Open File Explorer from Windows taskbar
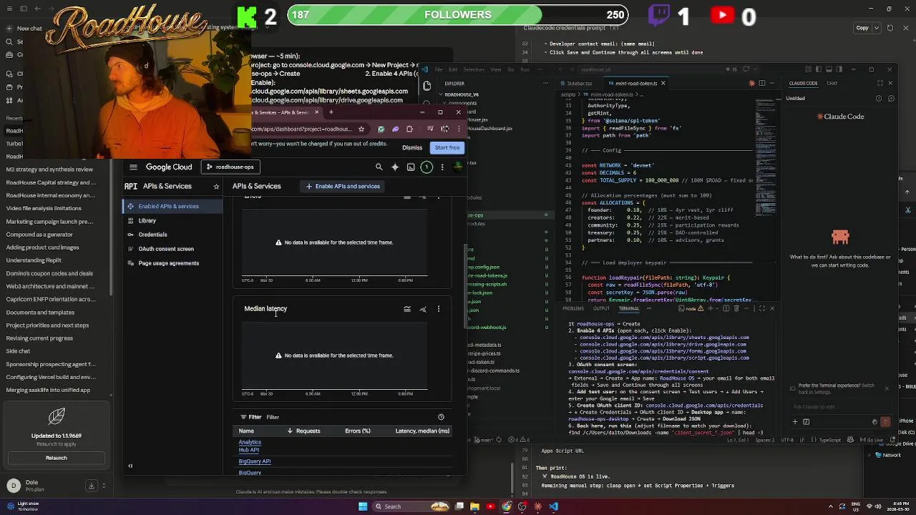Image resolution: width=916 pixels, height=515 pixels. coord(474,506)
